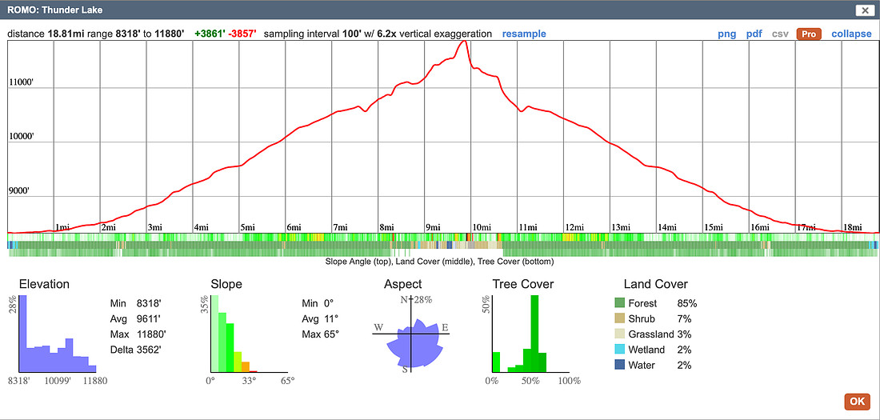
Task: Click the Forest green color swatch
Action: [619, 303]
